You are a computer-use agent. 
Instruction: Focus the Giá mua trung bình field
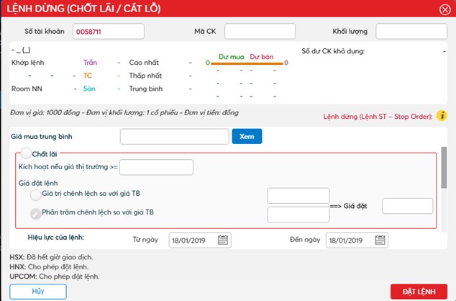click(x=173, y=136)
